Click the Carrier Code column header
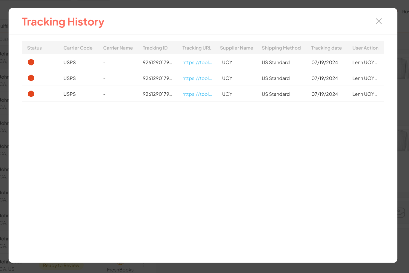409x273 pixels. [x=78, y=48]
